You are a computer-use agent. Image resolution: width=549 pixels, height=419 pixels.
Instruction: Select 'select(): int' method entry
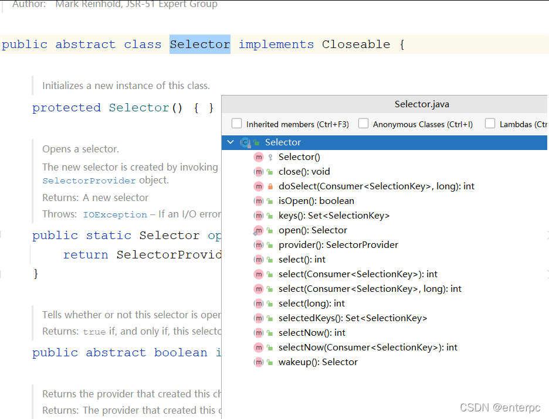point(302,260)
